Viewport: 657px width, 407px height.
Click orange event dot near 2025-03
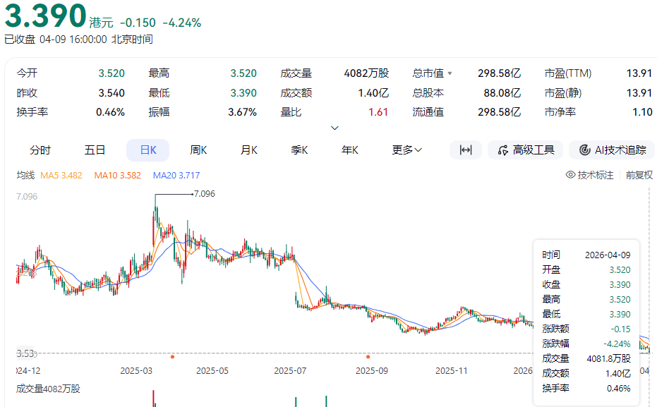(x=173, y=356)
